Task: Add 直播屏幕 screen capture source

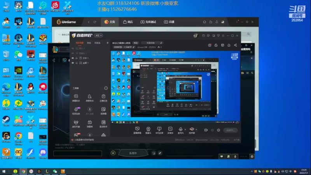Action: [137, 130]
